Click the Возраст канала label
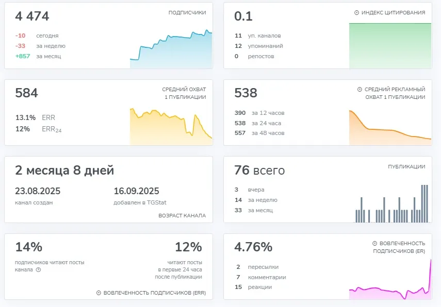The image size is (441, 307). click(x=182, y=215)
